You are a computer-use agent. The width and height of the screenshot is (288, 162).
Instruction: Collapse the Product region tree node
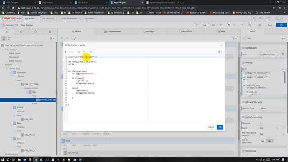pos(11,108)
